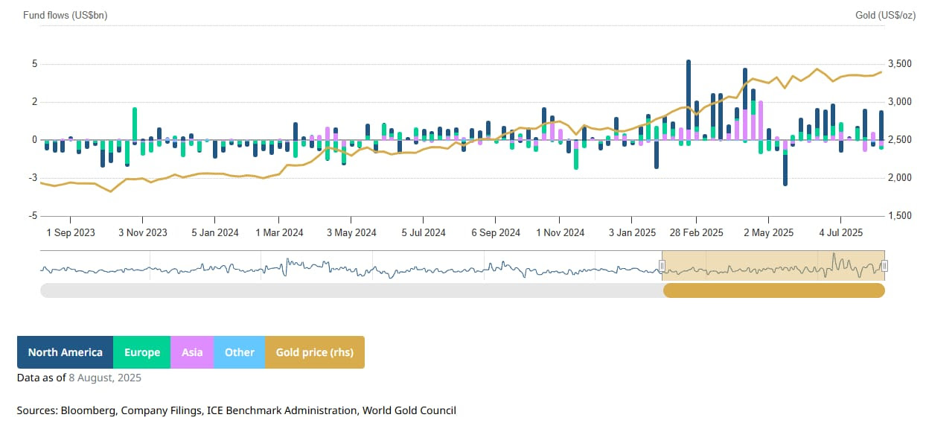Click the '3 Nov 2023' axis label

point(143,232)
